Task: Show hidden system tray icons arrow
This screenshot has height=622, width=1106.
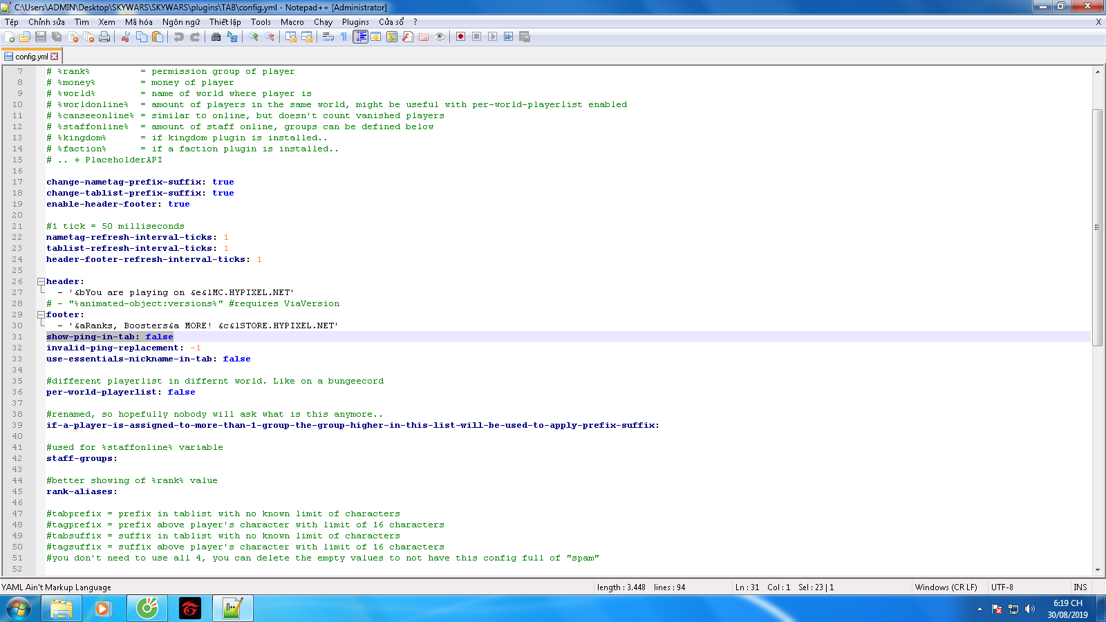Action: [x=980, y=609]
